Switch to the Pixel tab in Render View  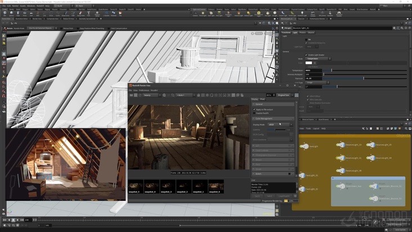262,99
